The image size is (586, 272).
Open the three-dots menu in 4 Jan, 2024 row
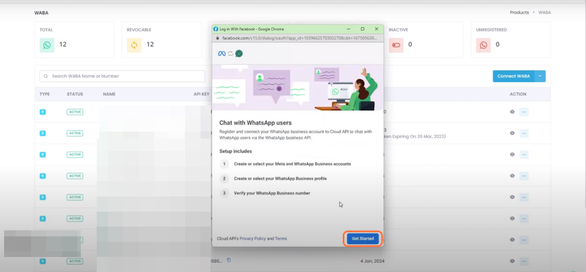[524, 261]
